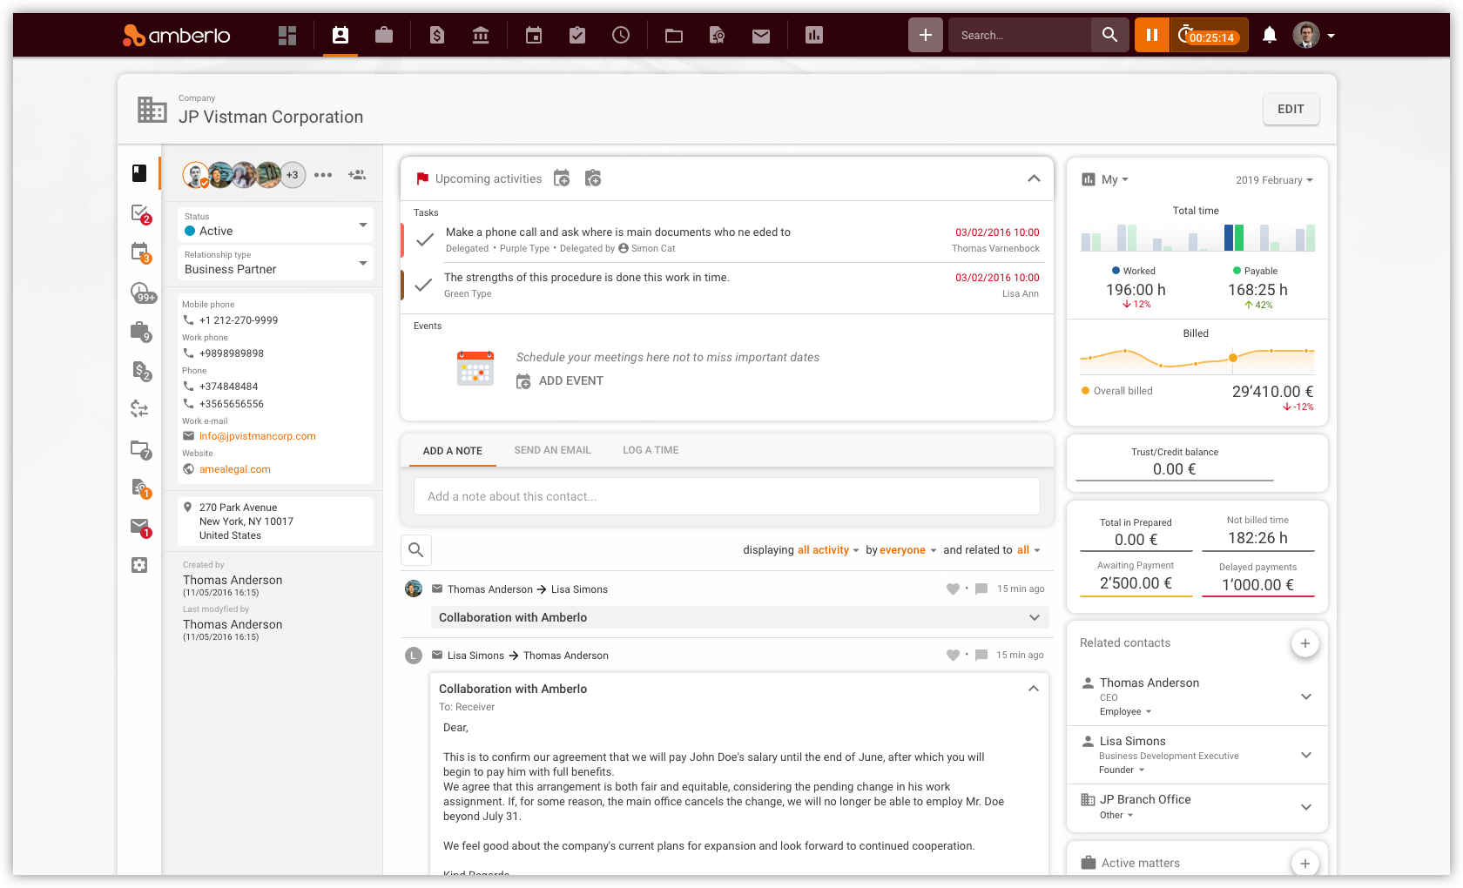
Task: Like the Lisa Simons to Thomas Anderson email
Action: pos(953,656)
